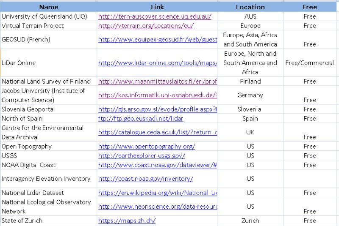Select the Open Topography cell
This screenshot has height=226, width=339.
point(49,146)
